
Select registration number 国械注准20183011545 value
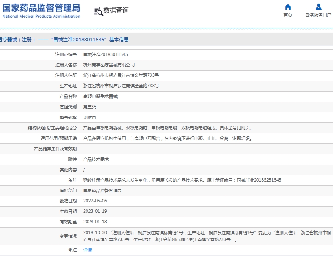click(x=105, y=55)
